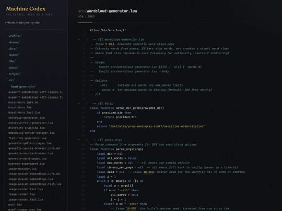Click the -- Options: comment line
This screenshot has width=282, height=211.
[99, 81]
